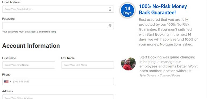Click Tyler Devere's testimonial photo

(x=128, y=63)
